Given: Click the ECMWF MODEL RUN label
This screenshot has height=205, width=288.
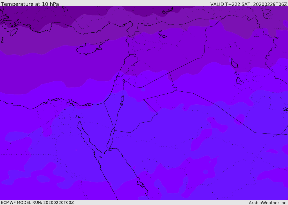Looking at the screenshot, I should pyautogui.click(x=37, y=202).
